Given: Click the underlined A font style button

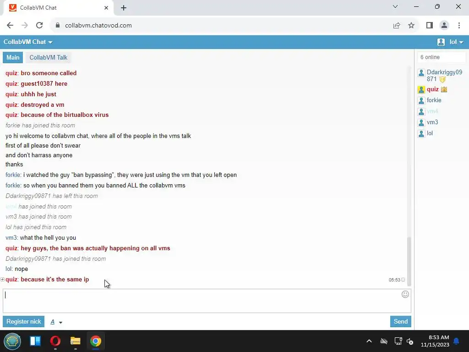Looking at the screenshot, I should tap(53, 322).
